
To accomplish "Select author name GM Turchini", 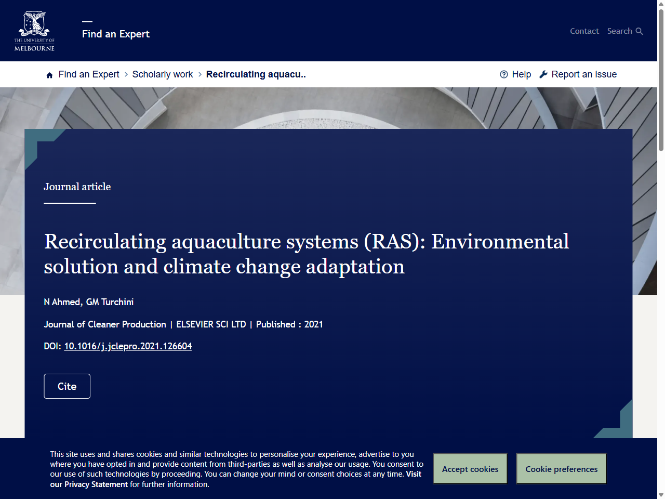I will pos(110,302).
